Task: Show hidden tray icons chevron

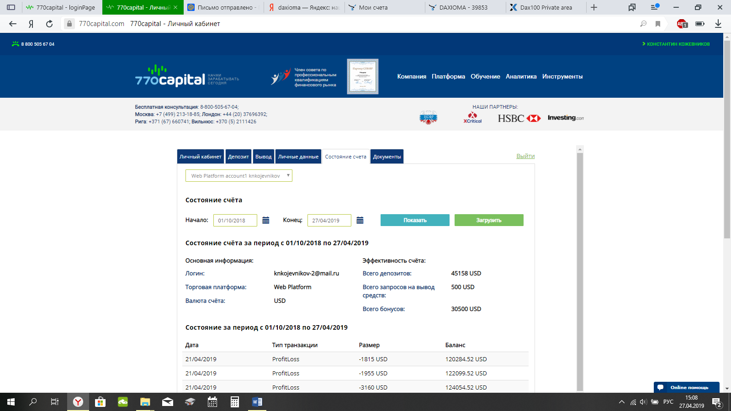Action: (621, 402)
